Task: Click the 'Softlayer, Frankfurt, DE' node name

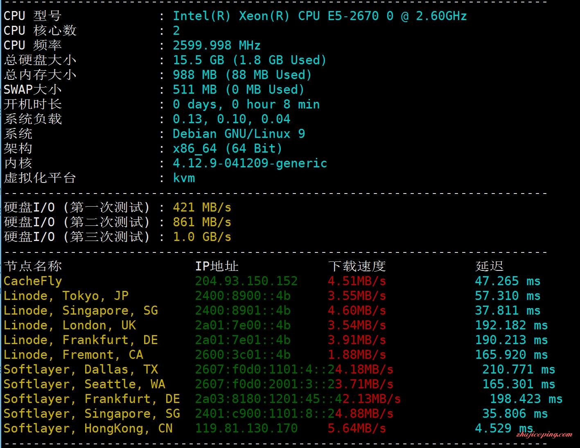Action: click(x=92, y=399)
